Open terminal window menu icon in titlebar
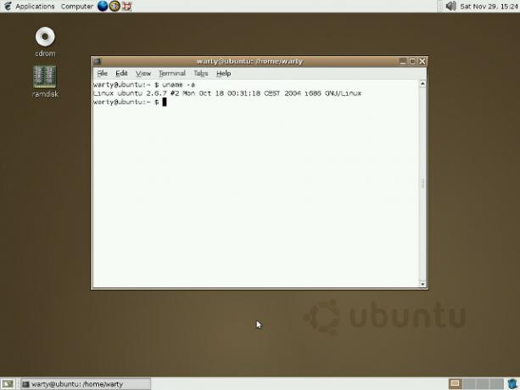Viewport: 520px width, 390px height. pyautogui.click(x=97, y=61)
